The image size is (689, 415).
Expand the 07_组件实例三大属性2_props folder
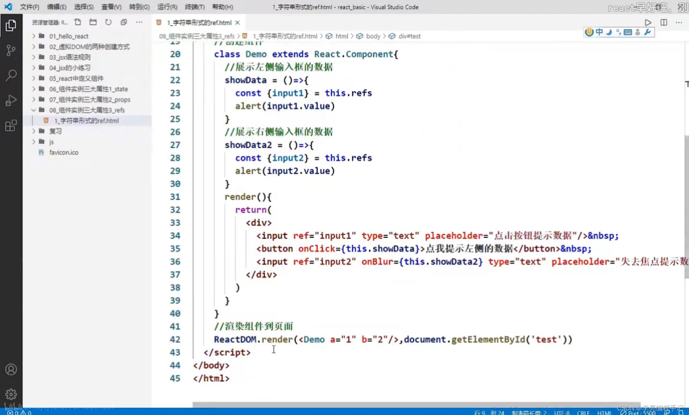point(87,100)
